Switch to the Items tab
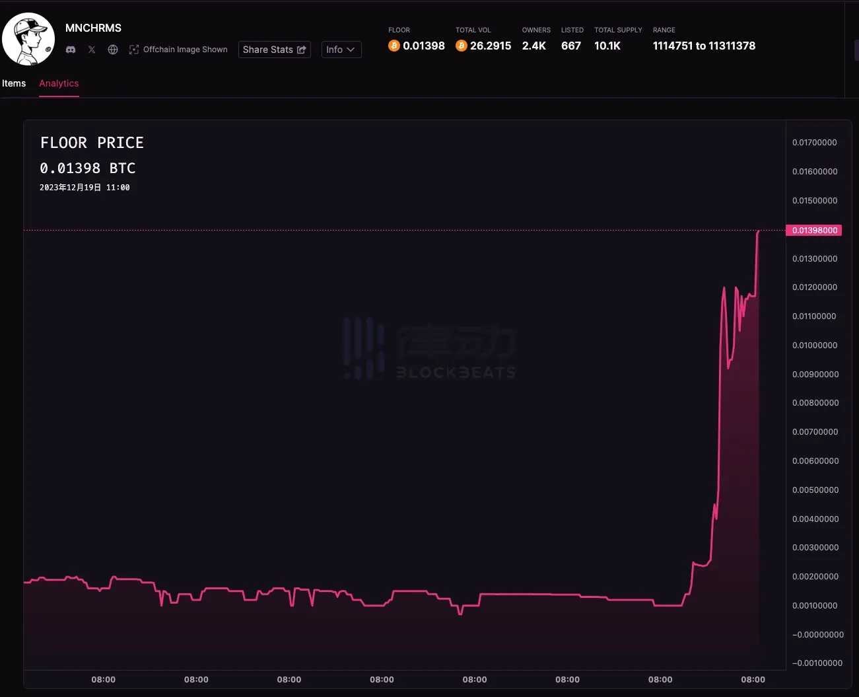859x697 pixels. click(x=14, y=83)
